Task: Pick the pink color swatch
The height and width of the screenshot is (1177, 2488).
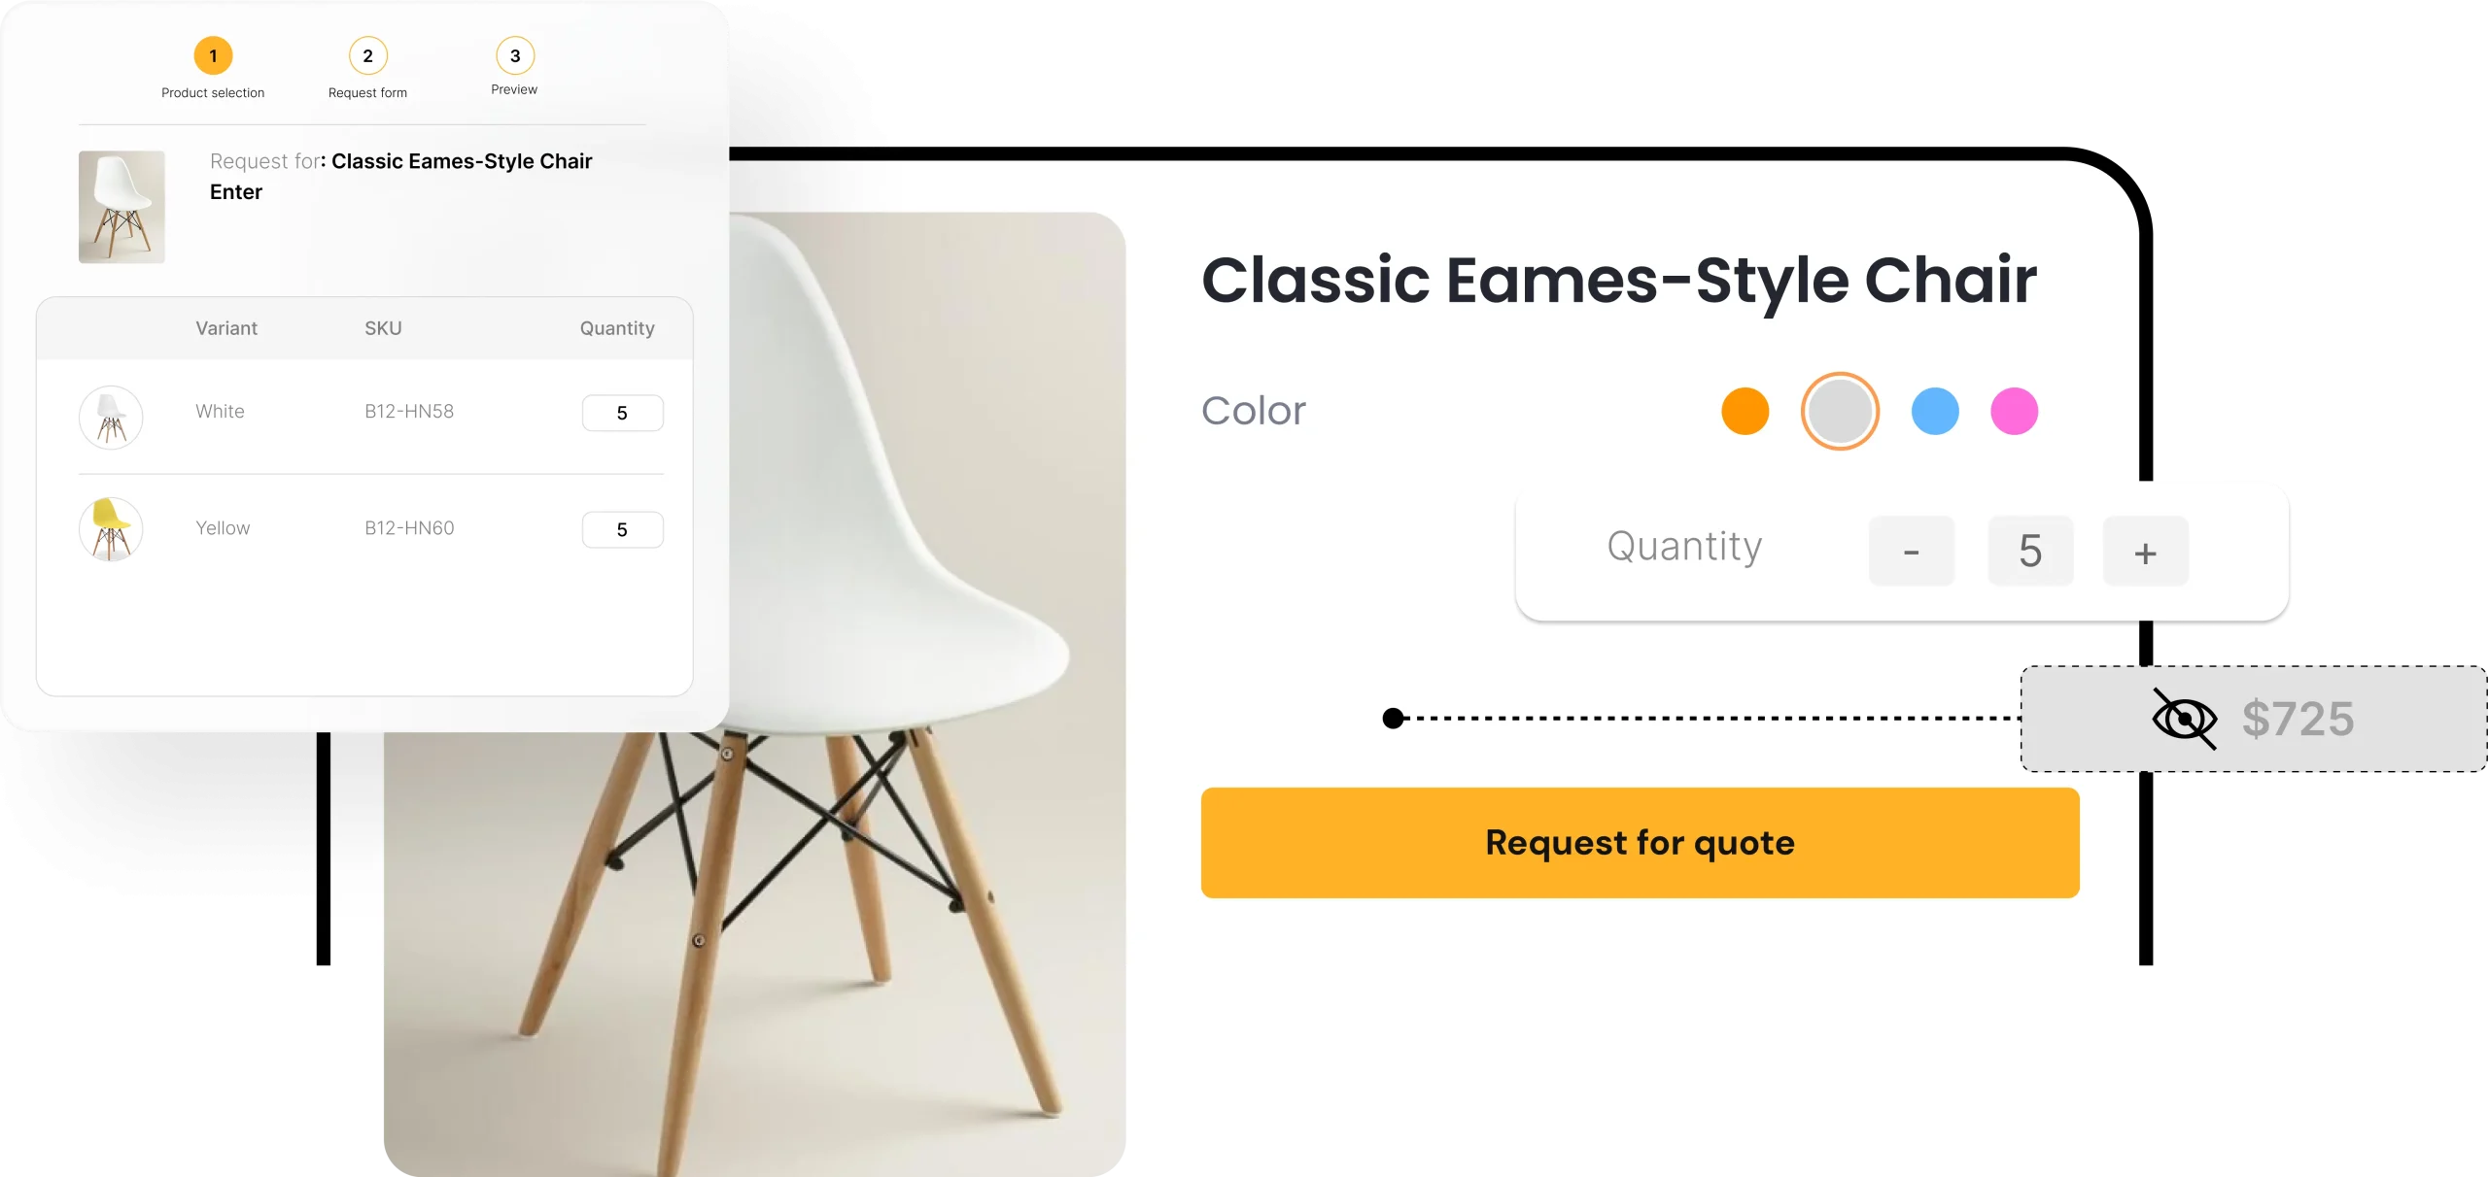Action: click(2014, 411)
